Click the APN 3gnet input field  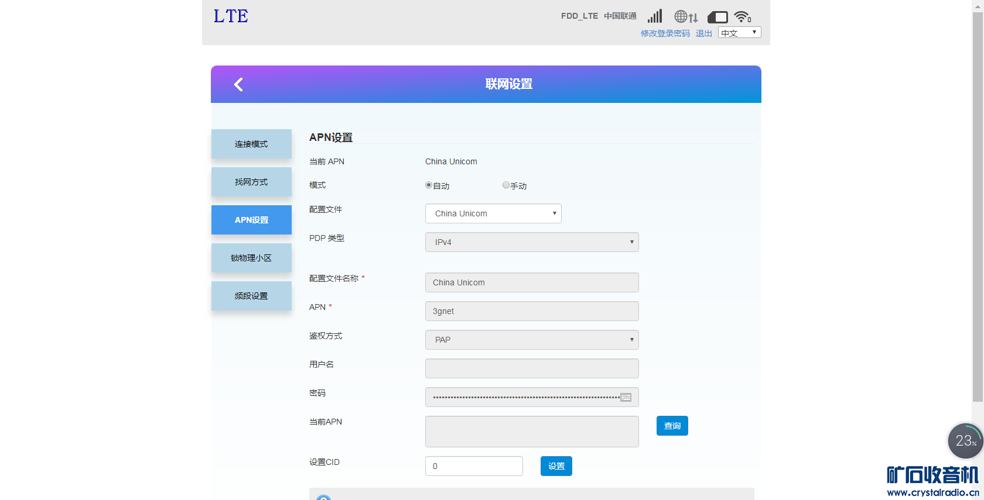532,311
